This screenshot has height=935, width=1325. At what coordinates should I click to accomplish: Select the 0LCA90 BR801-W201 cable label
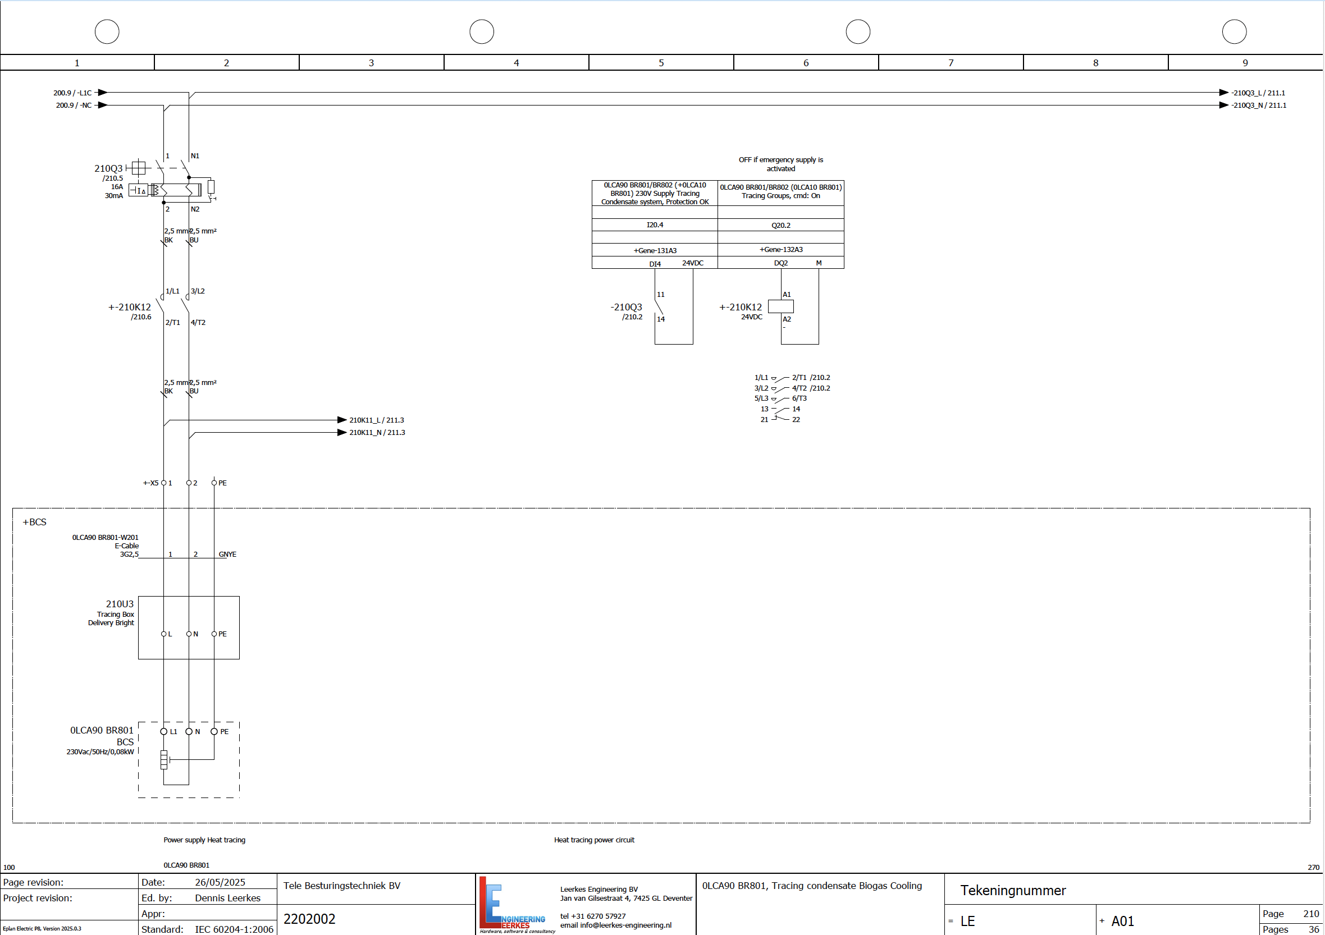click(105, 538)
